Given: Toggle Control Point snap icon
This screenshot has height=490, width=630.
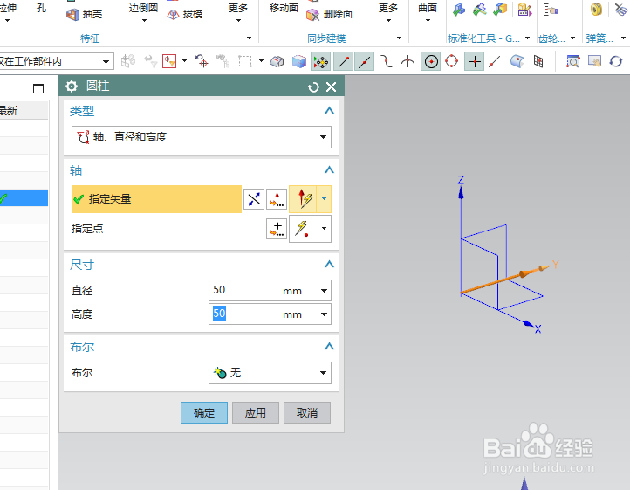Looking at the screenshot, I should click(387, 61).
